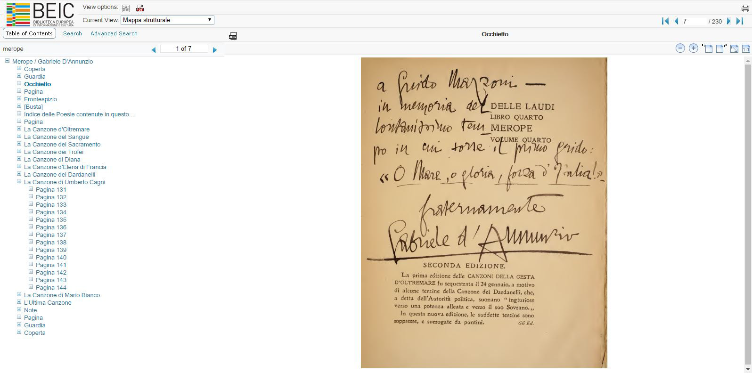Image resolution: width=752 pixels, height=373 pixels.
Task: Open the Note entry
Action: pyautogui.click(x=31, y=310)
